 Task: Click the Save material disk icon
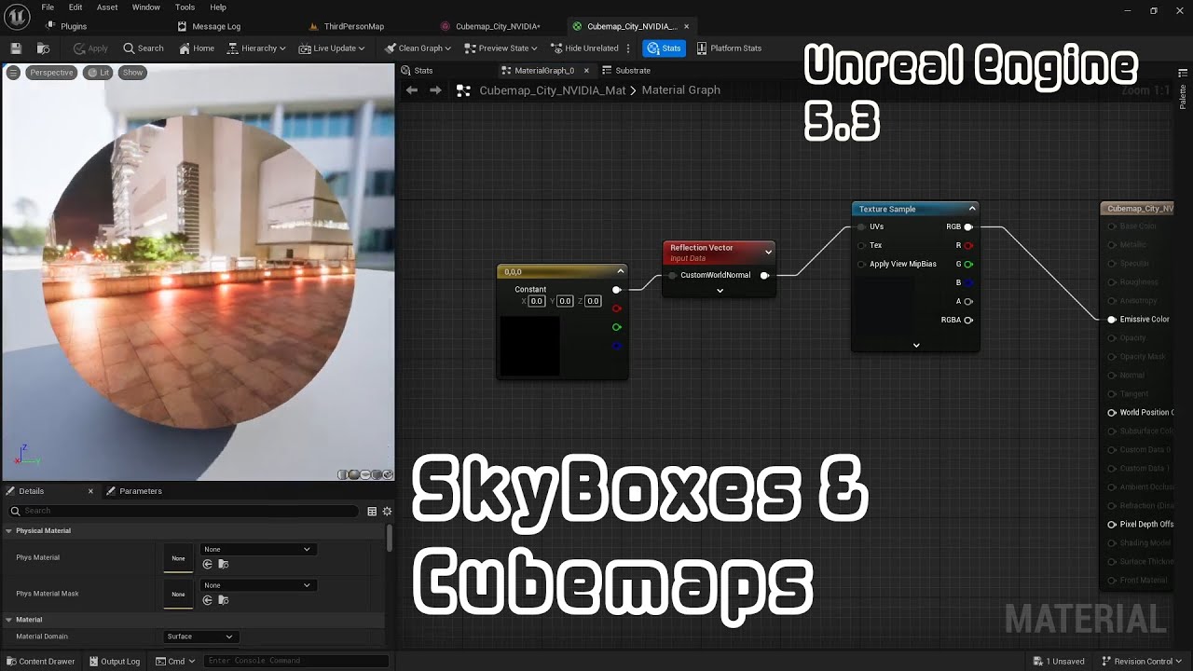pos(16,48)
